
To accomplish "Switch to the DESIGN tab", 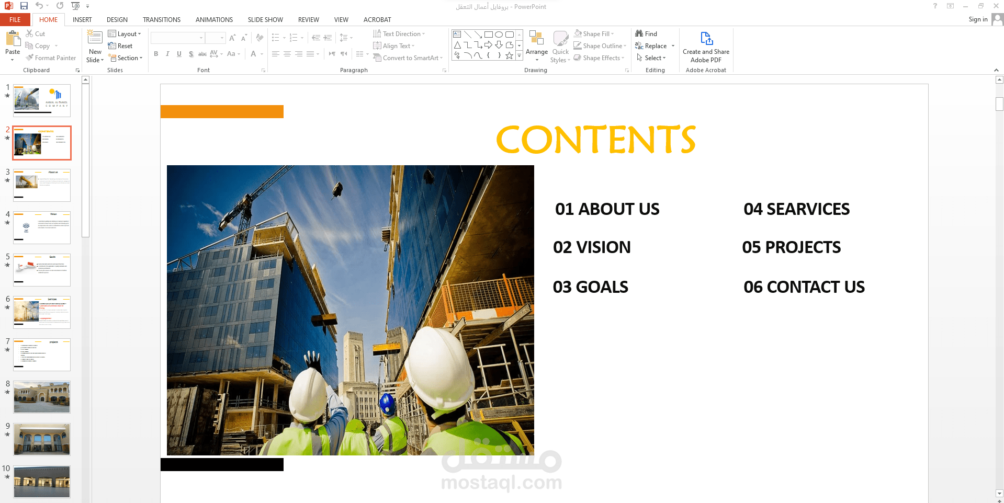I will [117, 20].
